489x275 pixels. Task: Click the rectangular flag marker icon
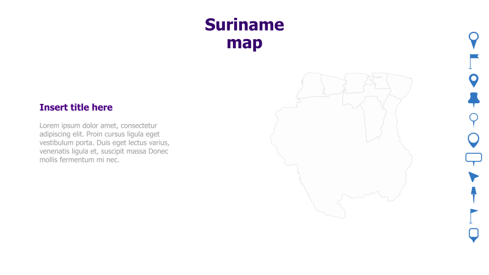coord(474,62)
